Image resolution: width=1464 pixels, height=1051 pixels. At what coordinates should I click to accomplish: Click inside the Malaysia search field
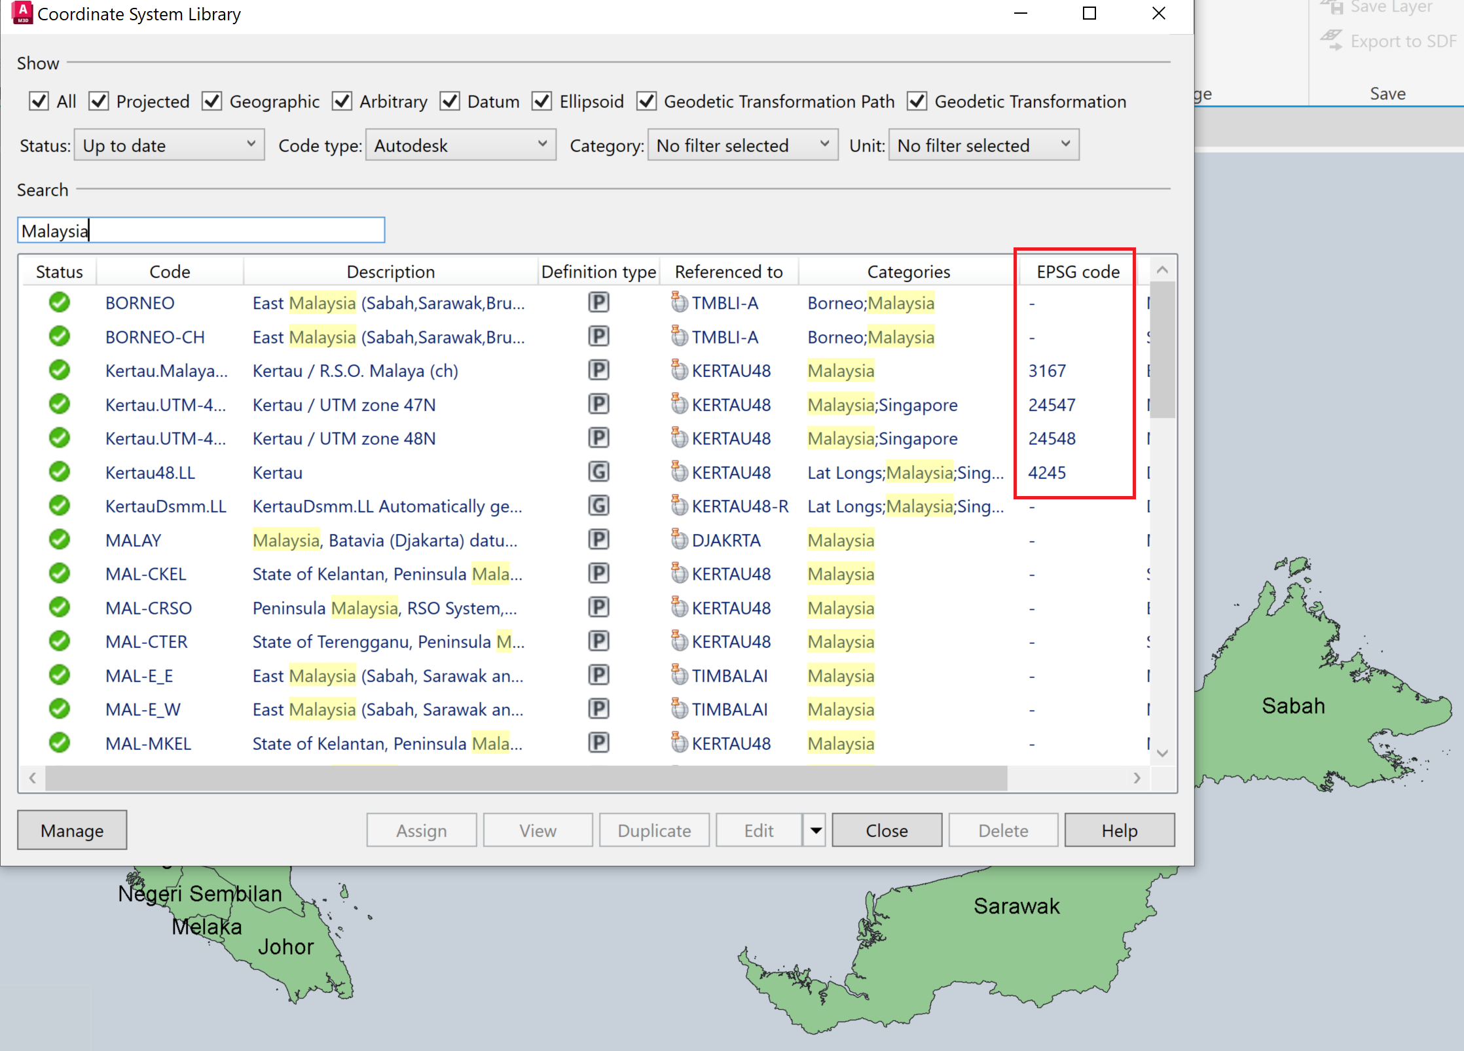point(200,230)
